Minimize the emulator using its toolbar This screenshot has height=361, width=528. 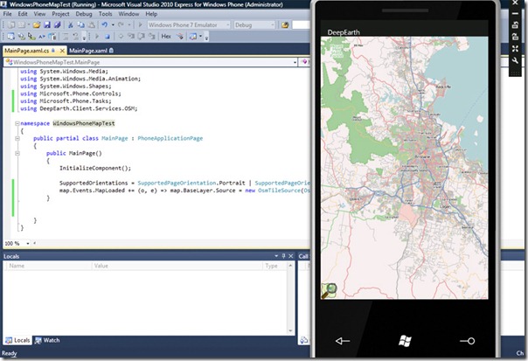click(515, 14)
